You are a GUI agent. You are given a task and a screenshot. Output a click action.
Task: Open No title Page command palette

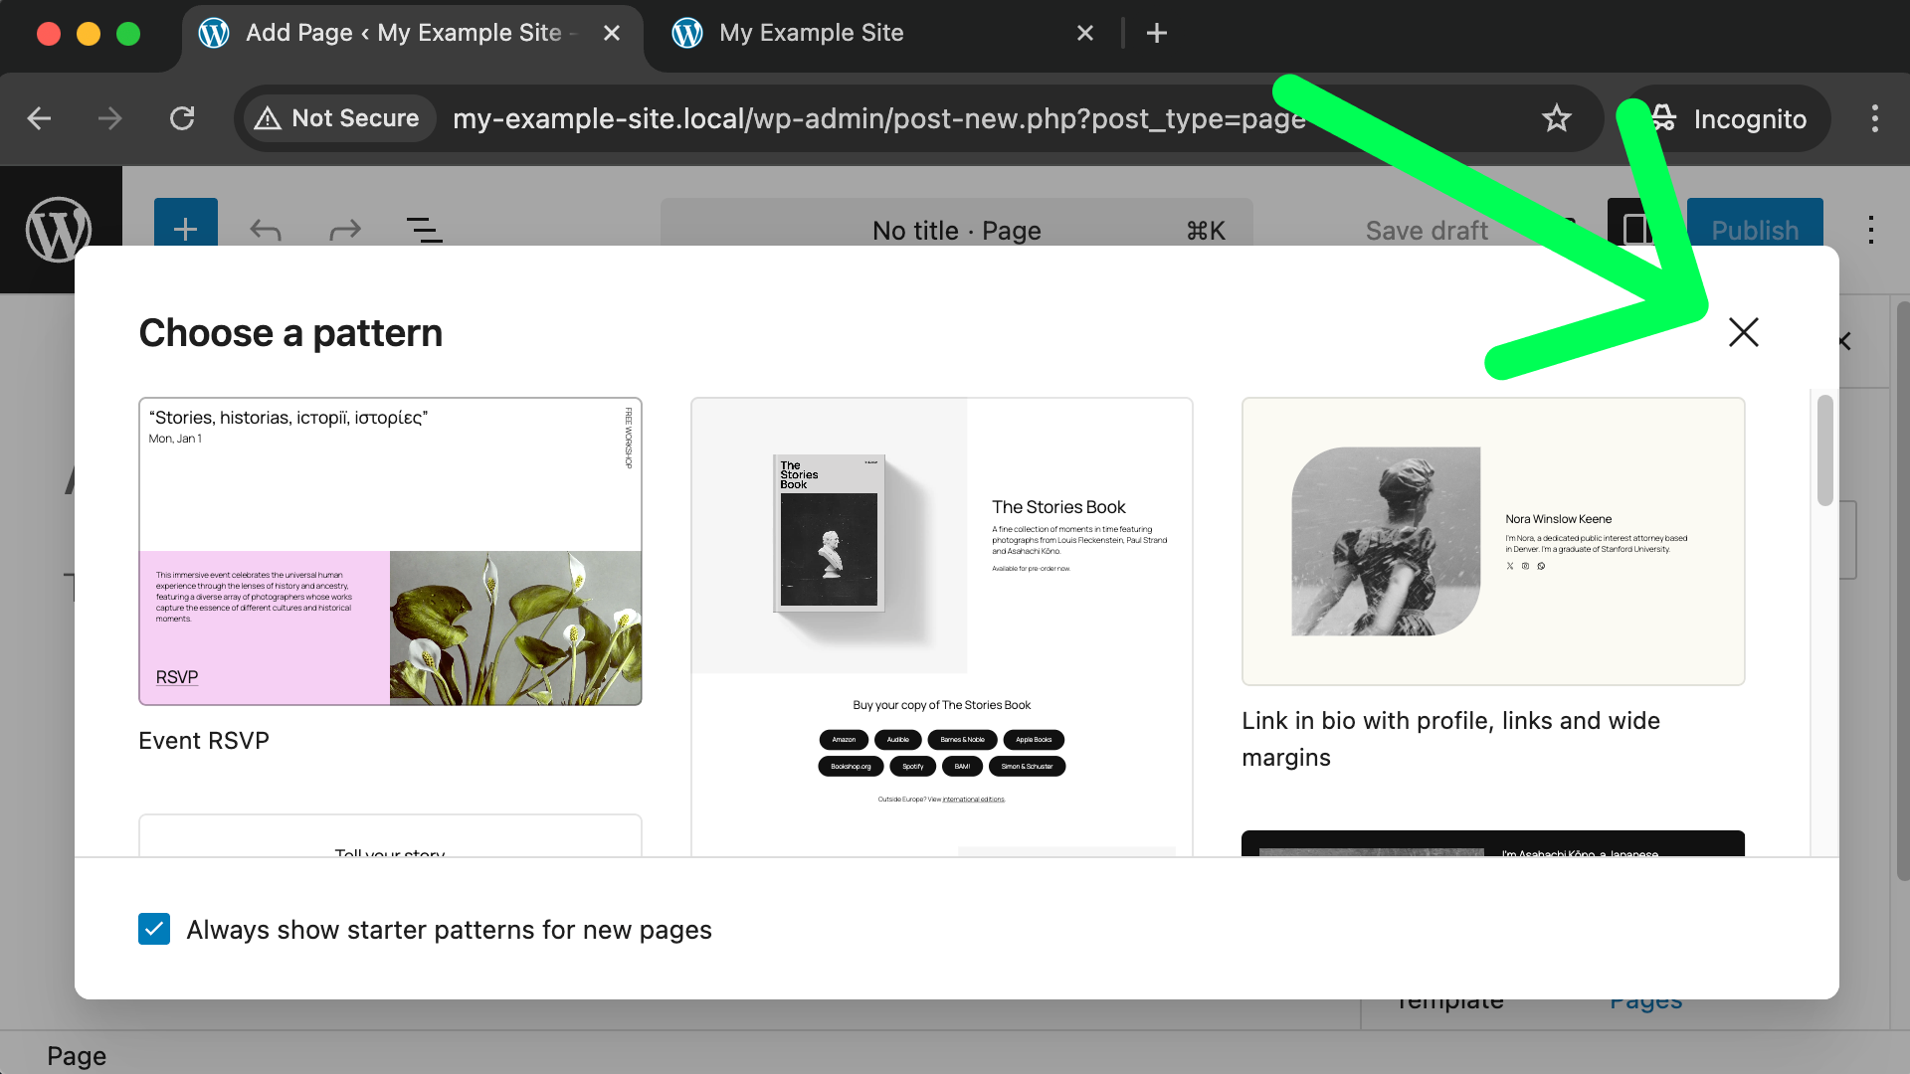[x=955, y=230]
